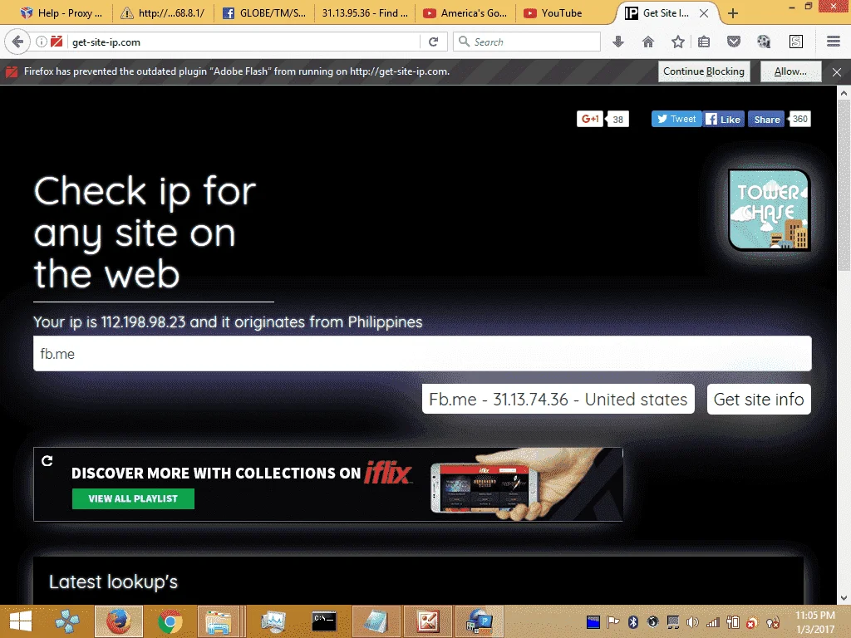851x638 pixels.
Task: Go to Firefox Home icon
Action: click(x=648, y=42)
